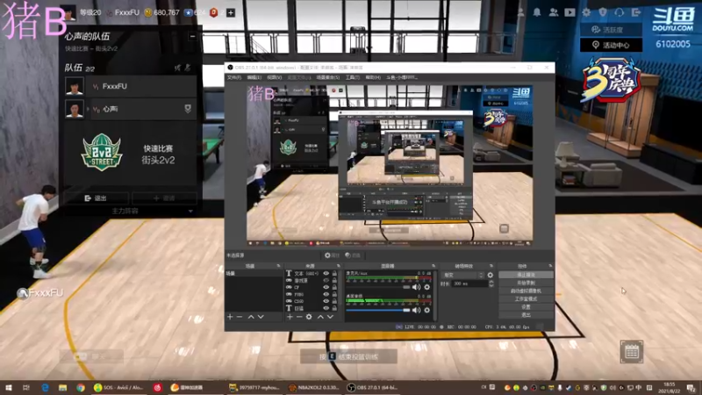
Task: Open friends icon in game top bar
Action: coord(554,12)
